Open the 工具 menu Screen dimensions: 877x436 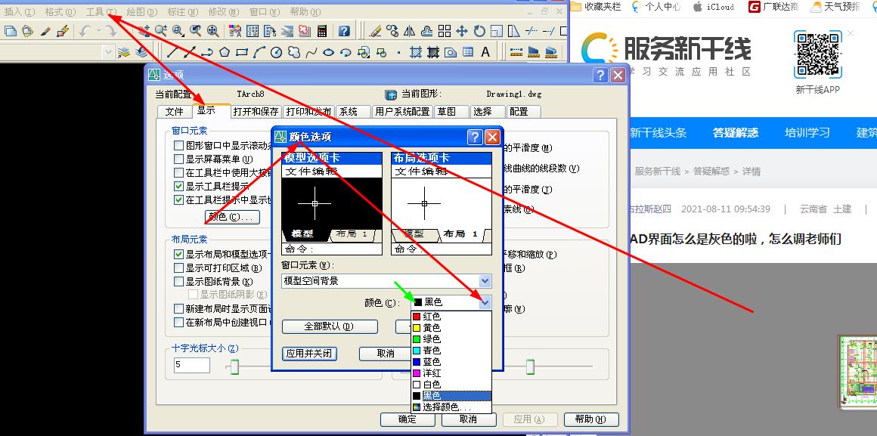pos(102,12)
